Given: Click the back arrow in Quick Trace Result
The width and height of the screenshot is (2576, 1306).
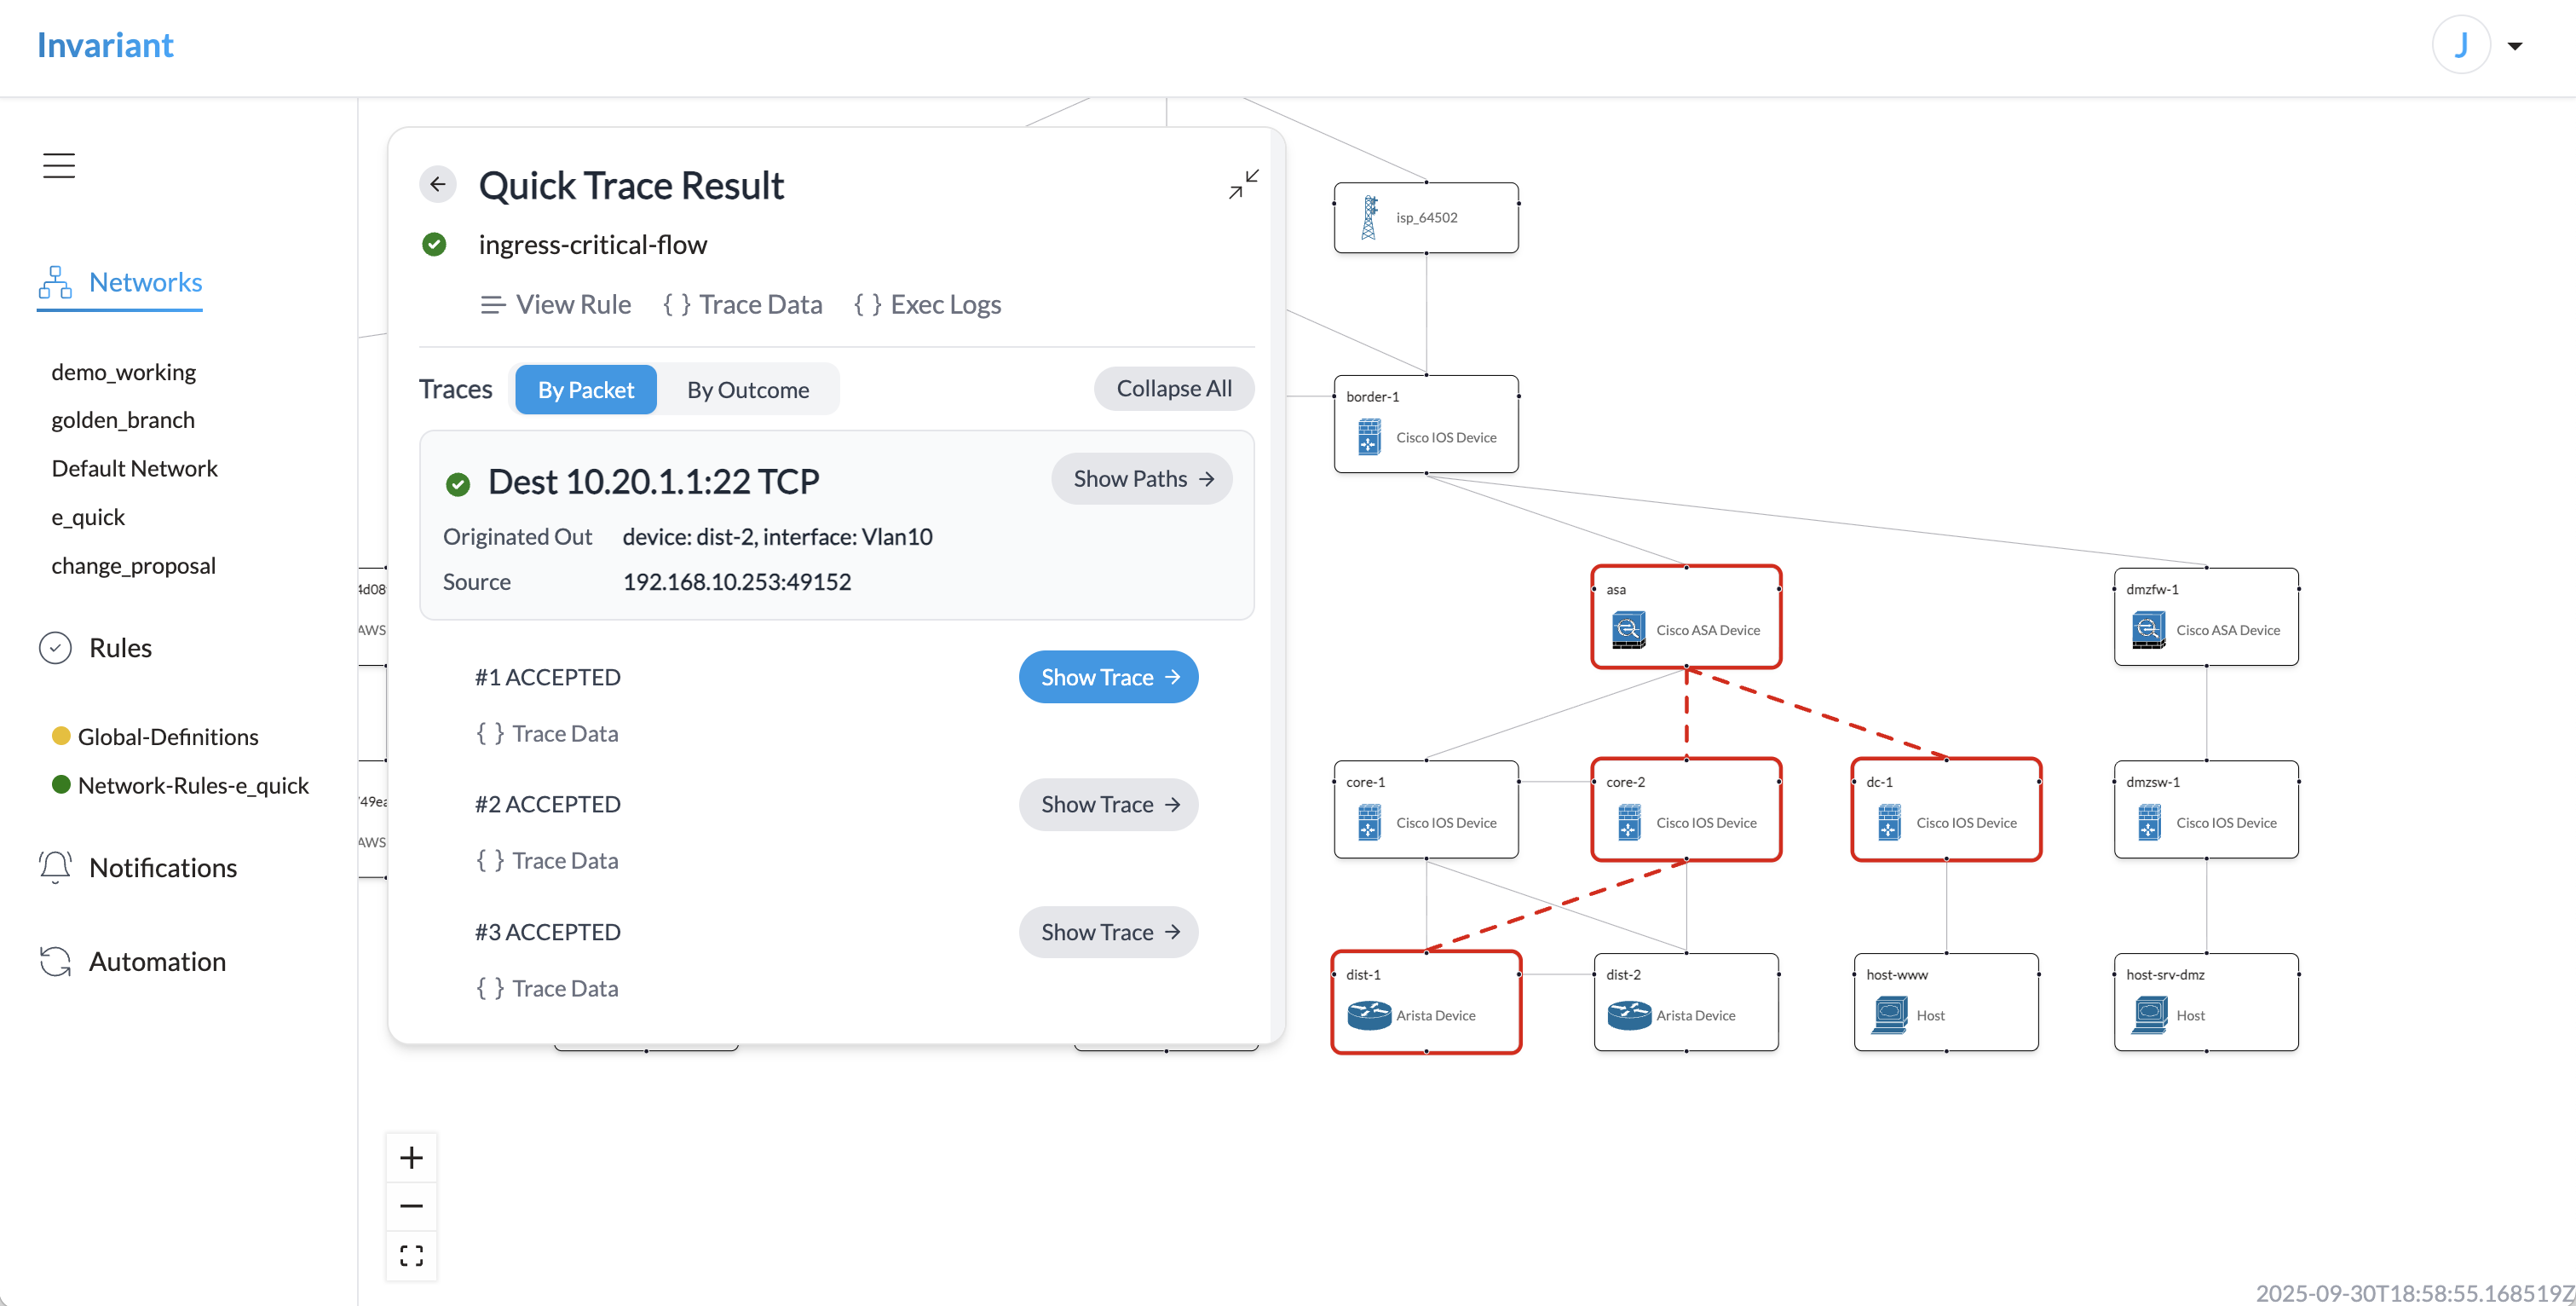Looking at the screenshot, I should point(437,184).
